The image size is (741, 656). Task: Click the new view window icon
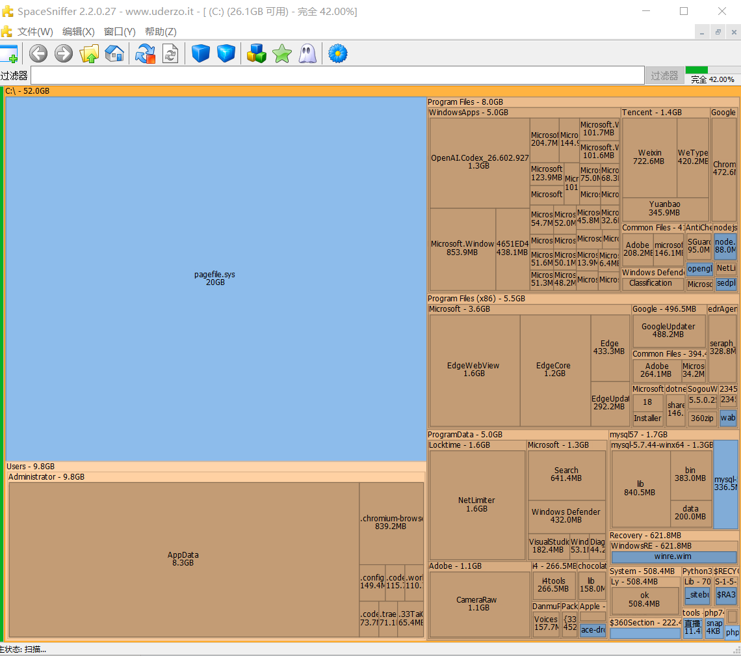(9, 53)
